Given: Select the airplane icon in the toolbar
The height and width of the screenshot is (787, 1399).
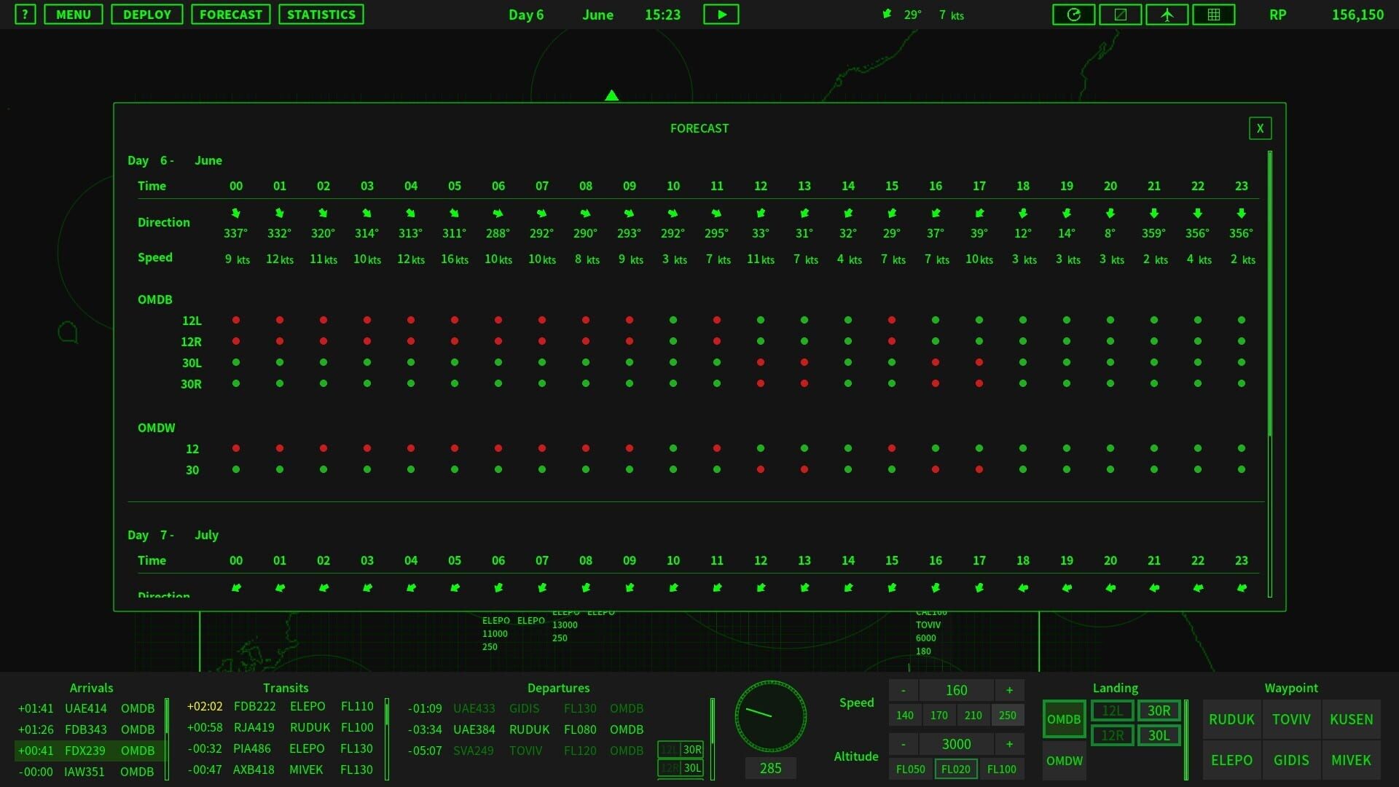Looking at the screenshot, I should [1167, 14].
